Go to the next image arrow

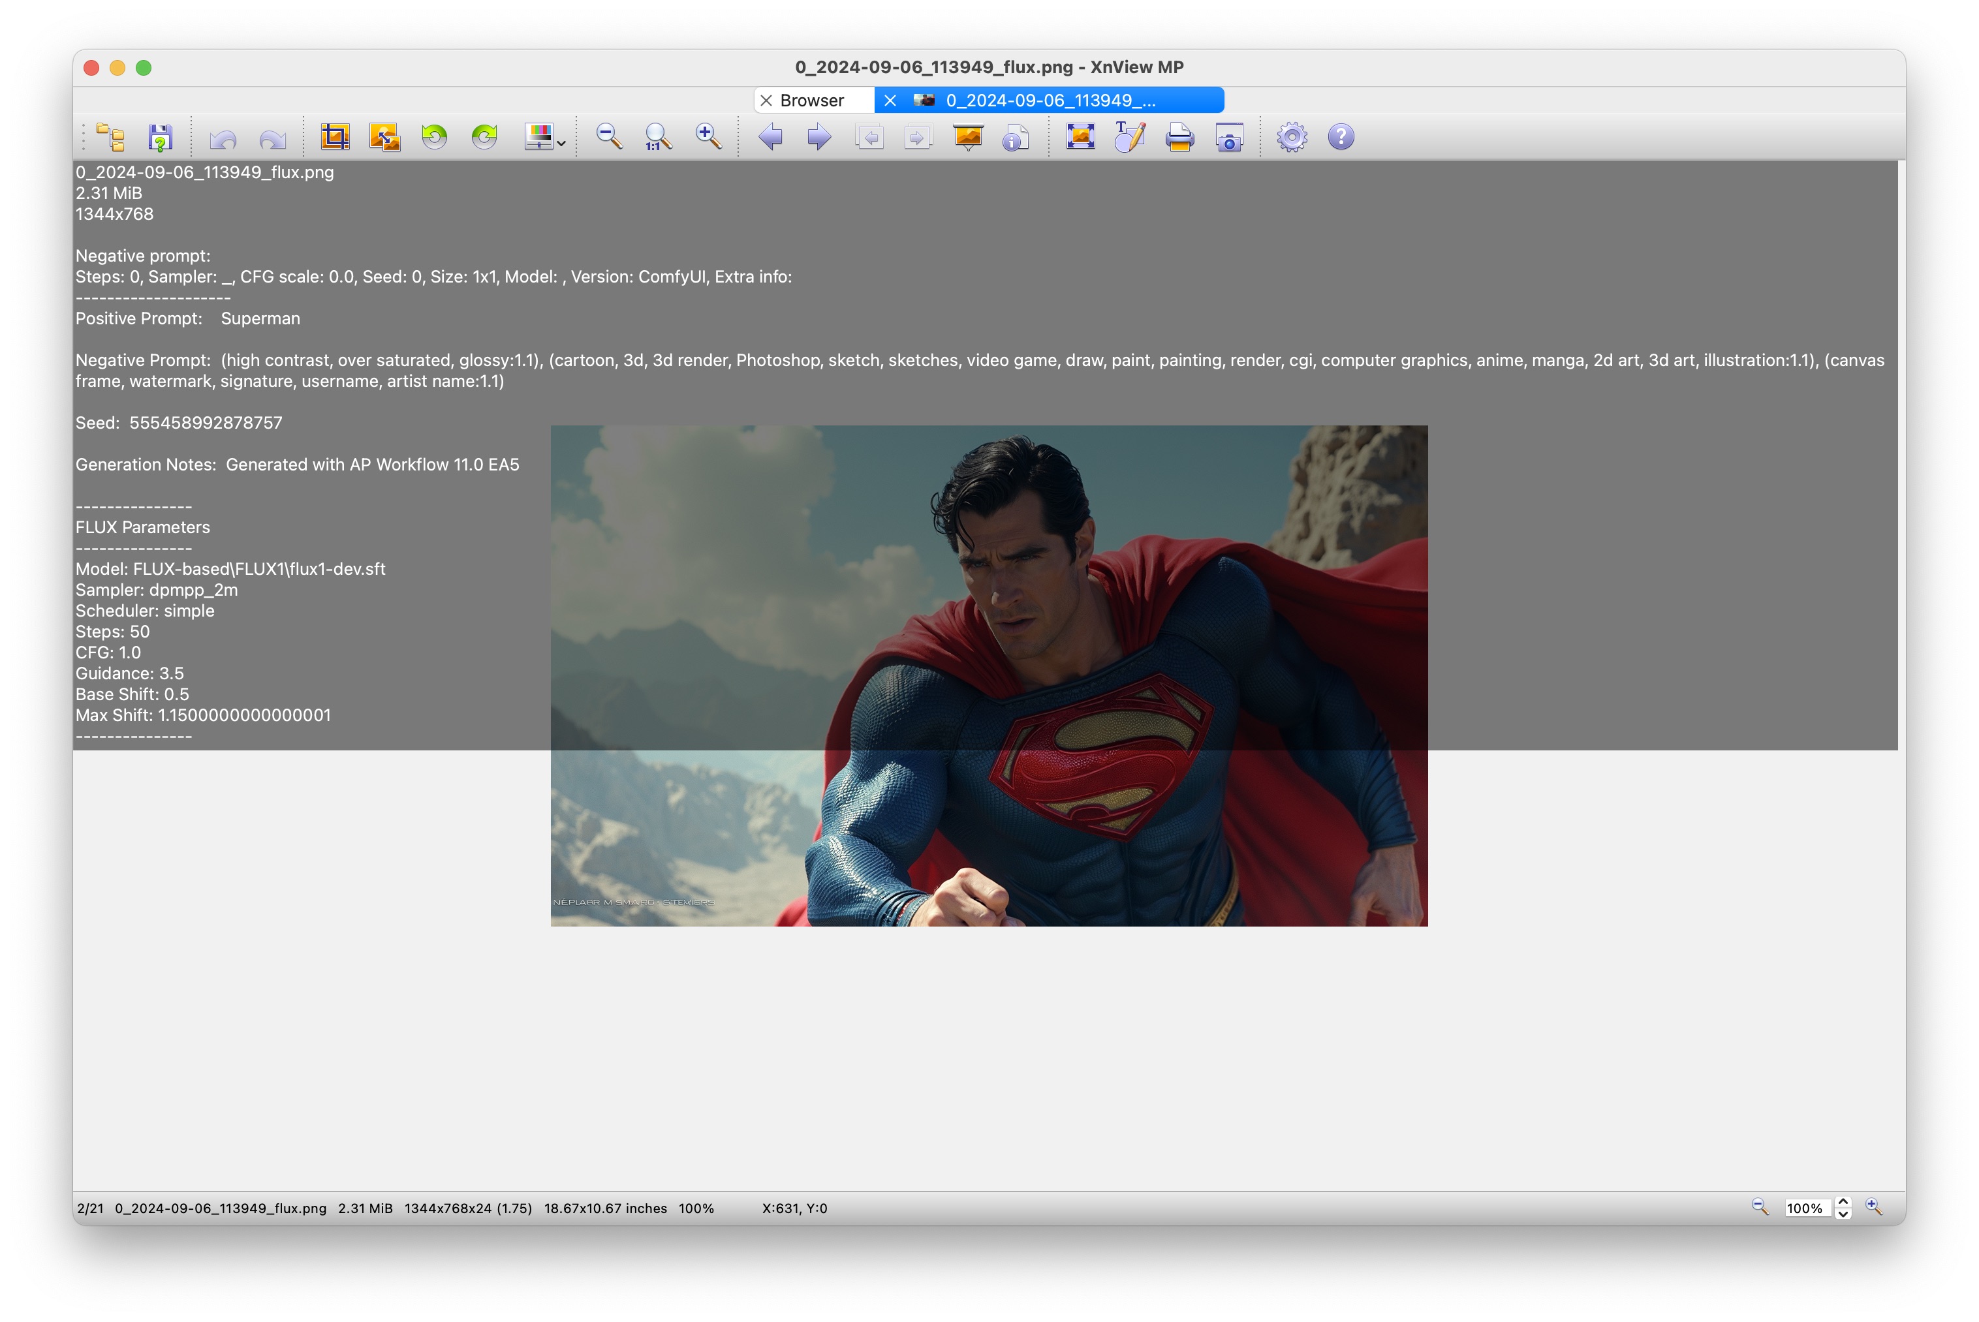click(x=818, y=136)
